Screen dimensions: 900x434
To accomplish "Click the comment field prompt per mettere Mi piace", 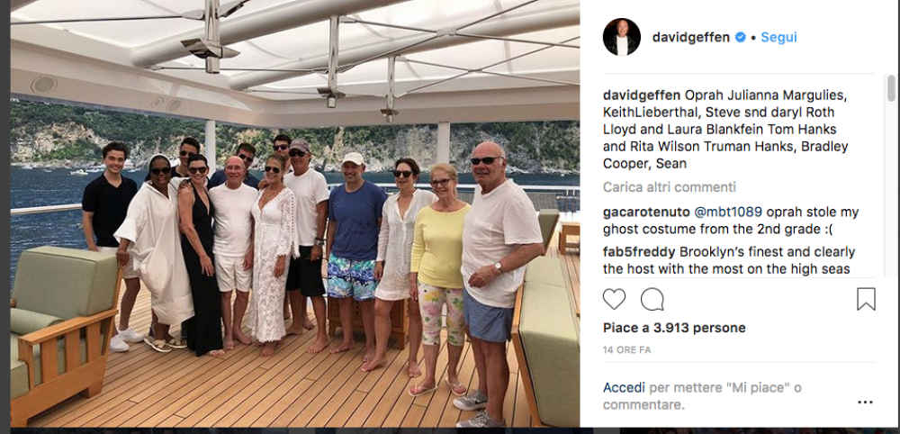I will 702,395.
